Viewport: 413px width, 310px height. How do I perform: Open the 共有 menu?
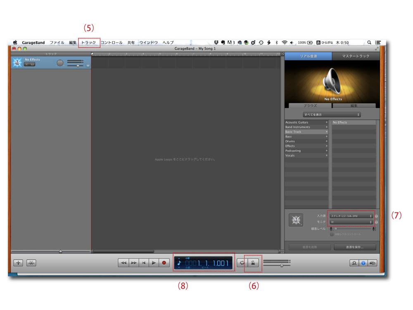131,43
